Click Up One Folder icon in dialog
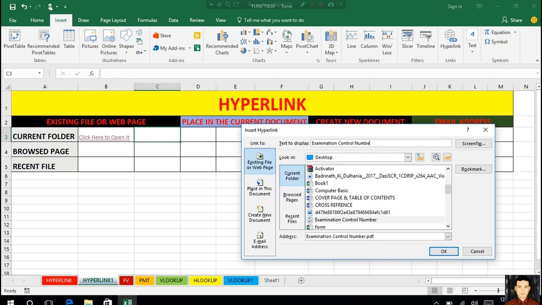 pyautogui.click(x=420, y=157)
